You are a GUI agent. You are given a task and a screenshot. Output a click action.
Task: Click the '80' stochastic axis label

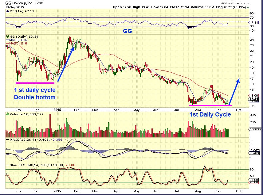click(x=252, y=169)
